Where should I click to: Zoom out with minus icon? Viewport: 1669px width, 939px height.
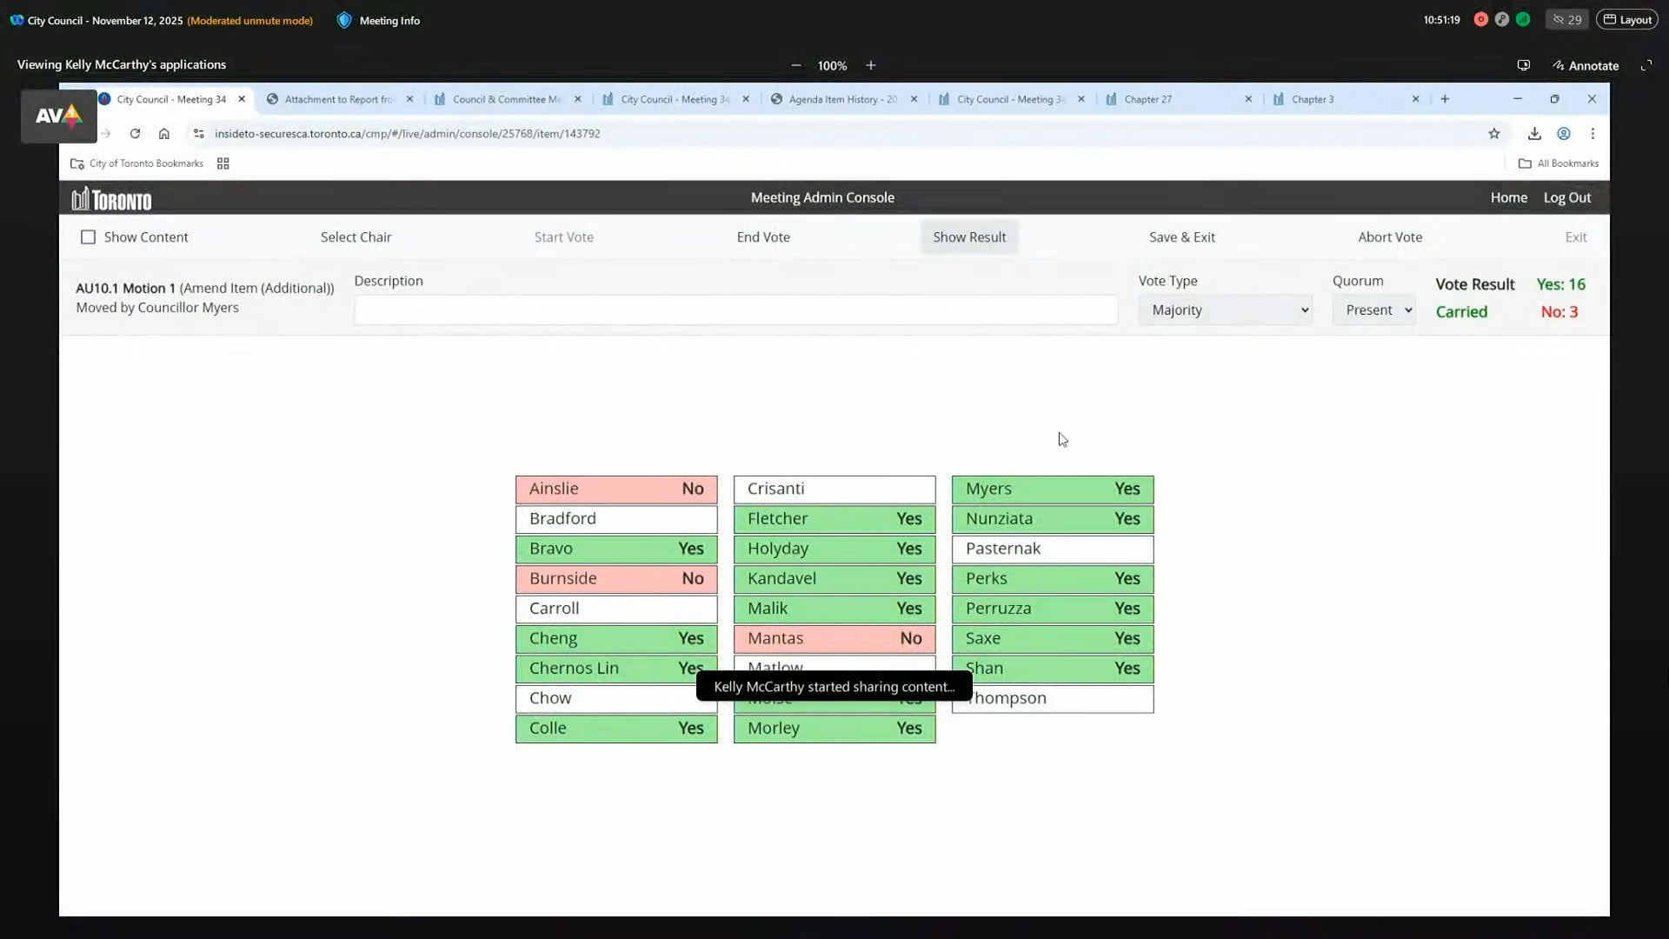click(795, 65)
